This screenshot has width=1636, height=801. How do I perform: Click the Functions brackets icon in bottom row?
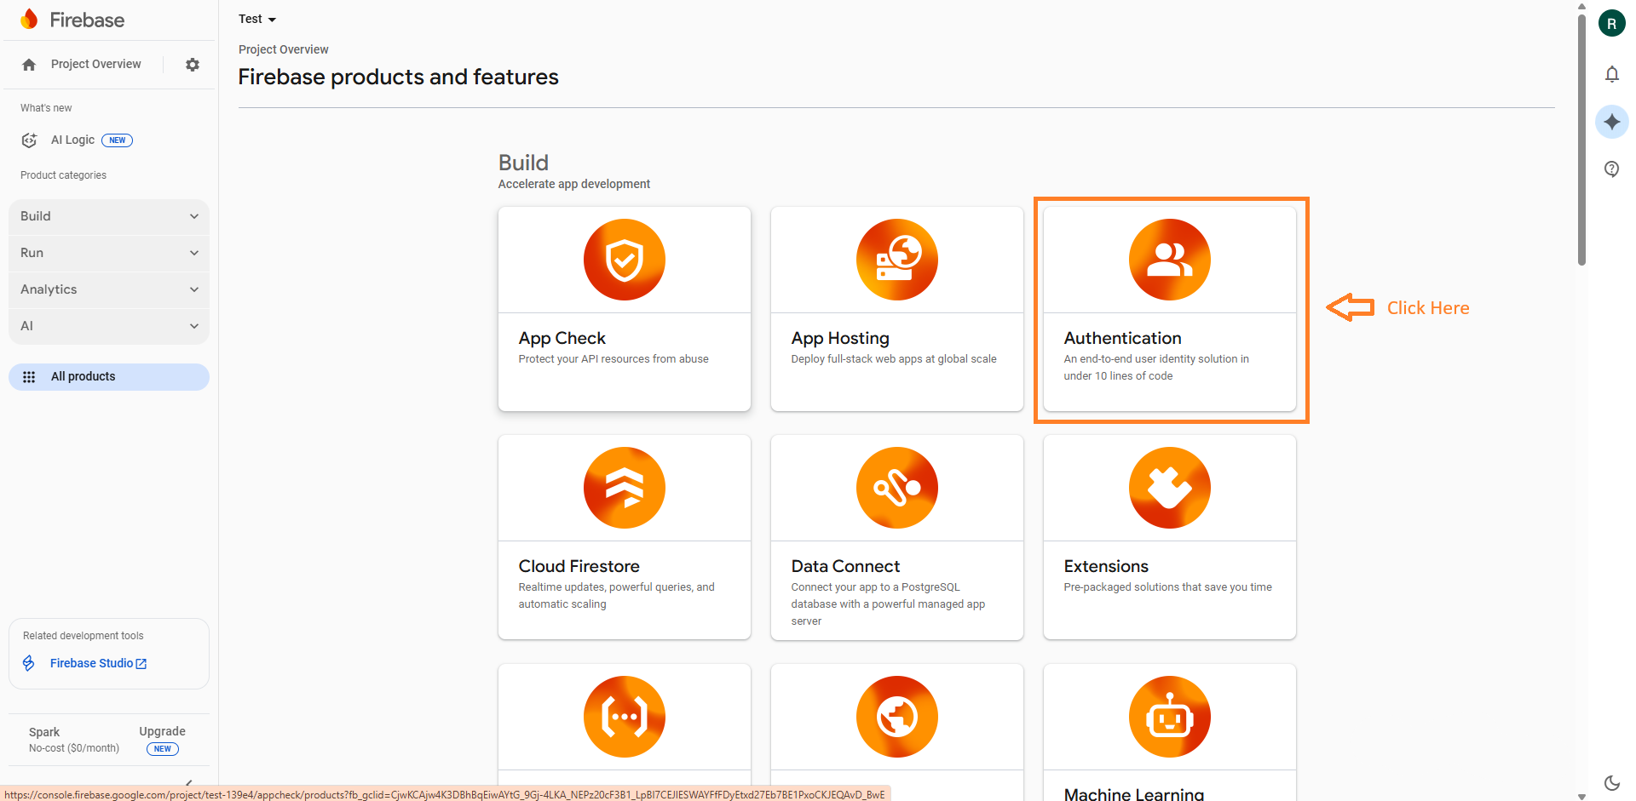[x=625, y=717]
